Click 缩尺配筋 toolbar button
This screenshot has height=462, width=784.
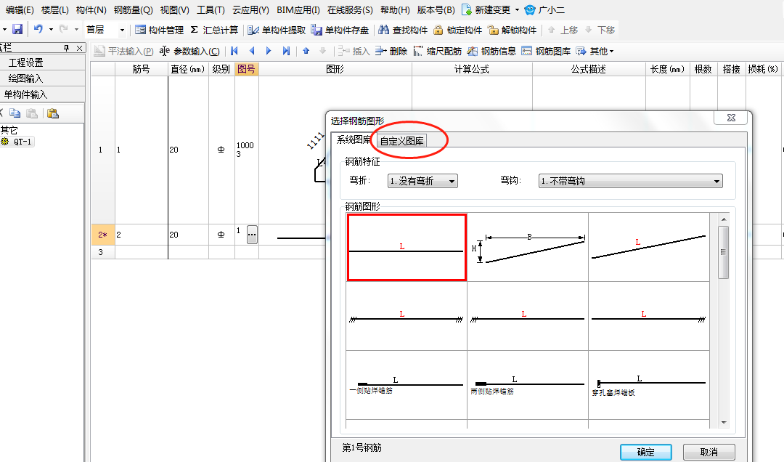click(x=437, y=51)
